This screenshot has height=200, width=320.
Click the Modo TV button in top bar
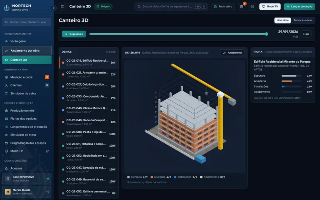270,6
